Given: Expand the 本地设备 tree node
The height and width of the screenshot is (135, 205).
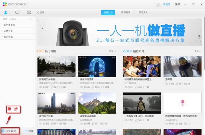Looking at the screenshot, I should (2, 31).
